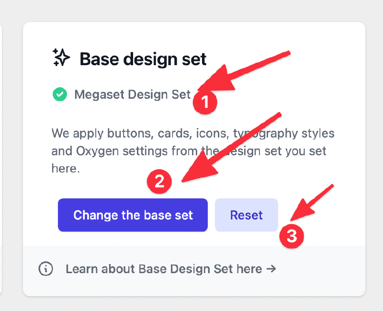Click the green checkmark next to Megaset Design Set
383x311 pixels.
[59, 94]
